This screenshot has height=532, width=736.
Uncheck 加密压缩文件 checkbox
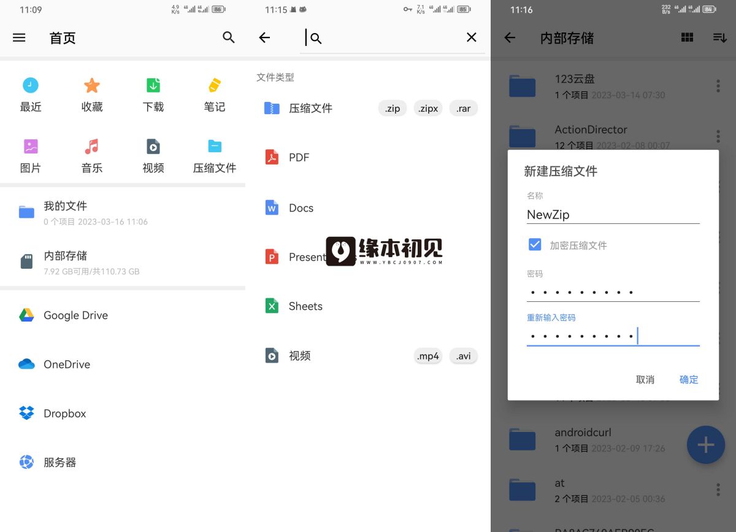[535, 245]
